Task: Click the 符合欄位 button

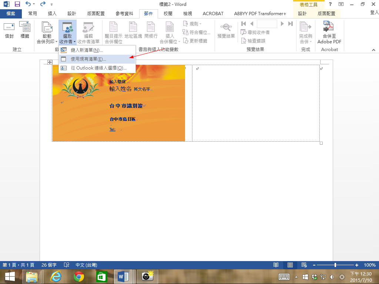Action: pyautogui.click(x=197, y=32)
